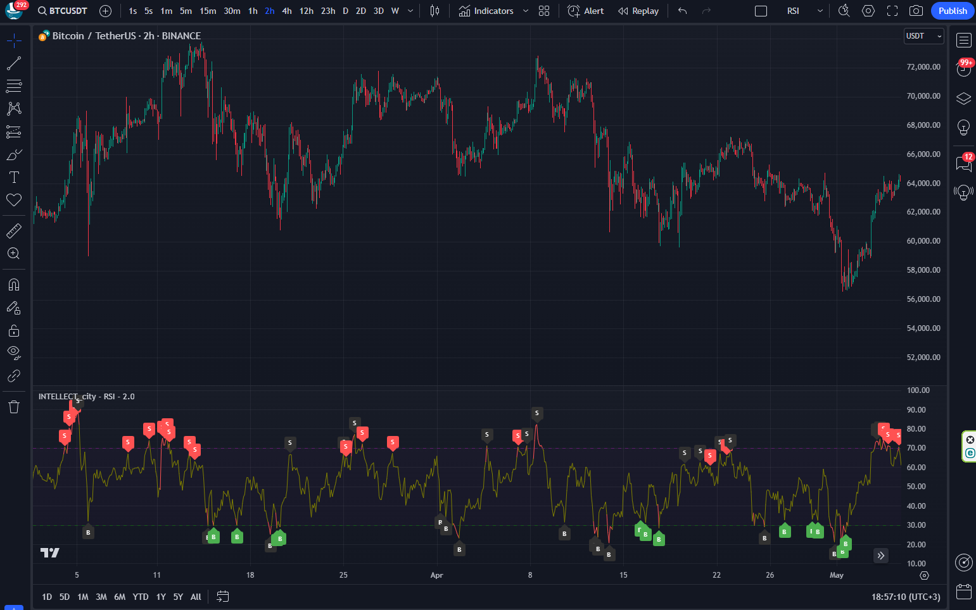The width and height of the screenshot is (976, 610).
Task: Toggle lock all drawing tools
Action: (14, 331)
